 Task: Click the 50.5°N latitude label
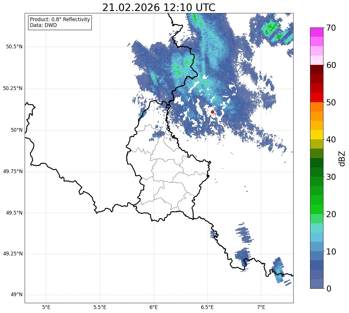tap(14, 47)
